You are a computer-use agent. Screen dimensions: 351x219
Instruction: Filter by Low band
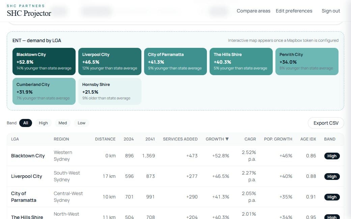coord(81,123)
